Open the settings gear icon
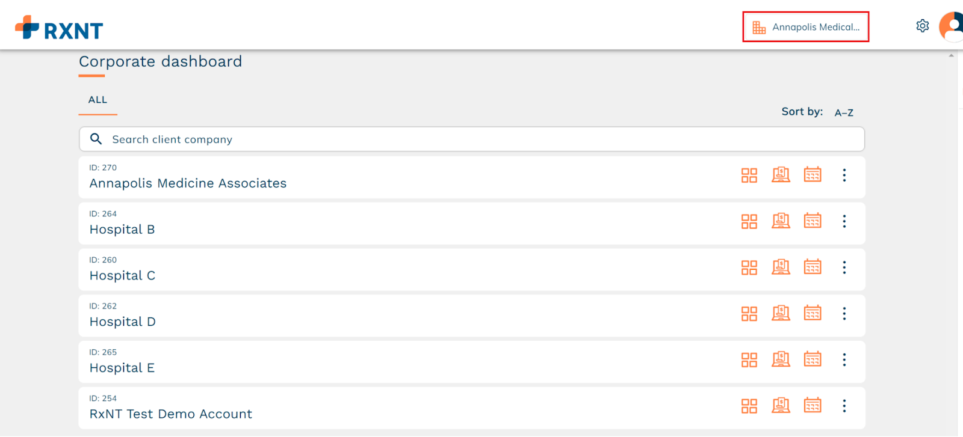 coord(922,26)
